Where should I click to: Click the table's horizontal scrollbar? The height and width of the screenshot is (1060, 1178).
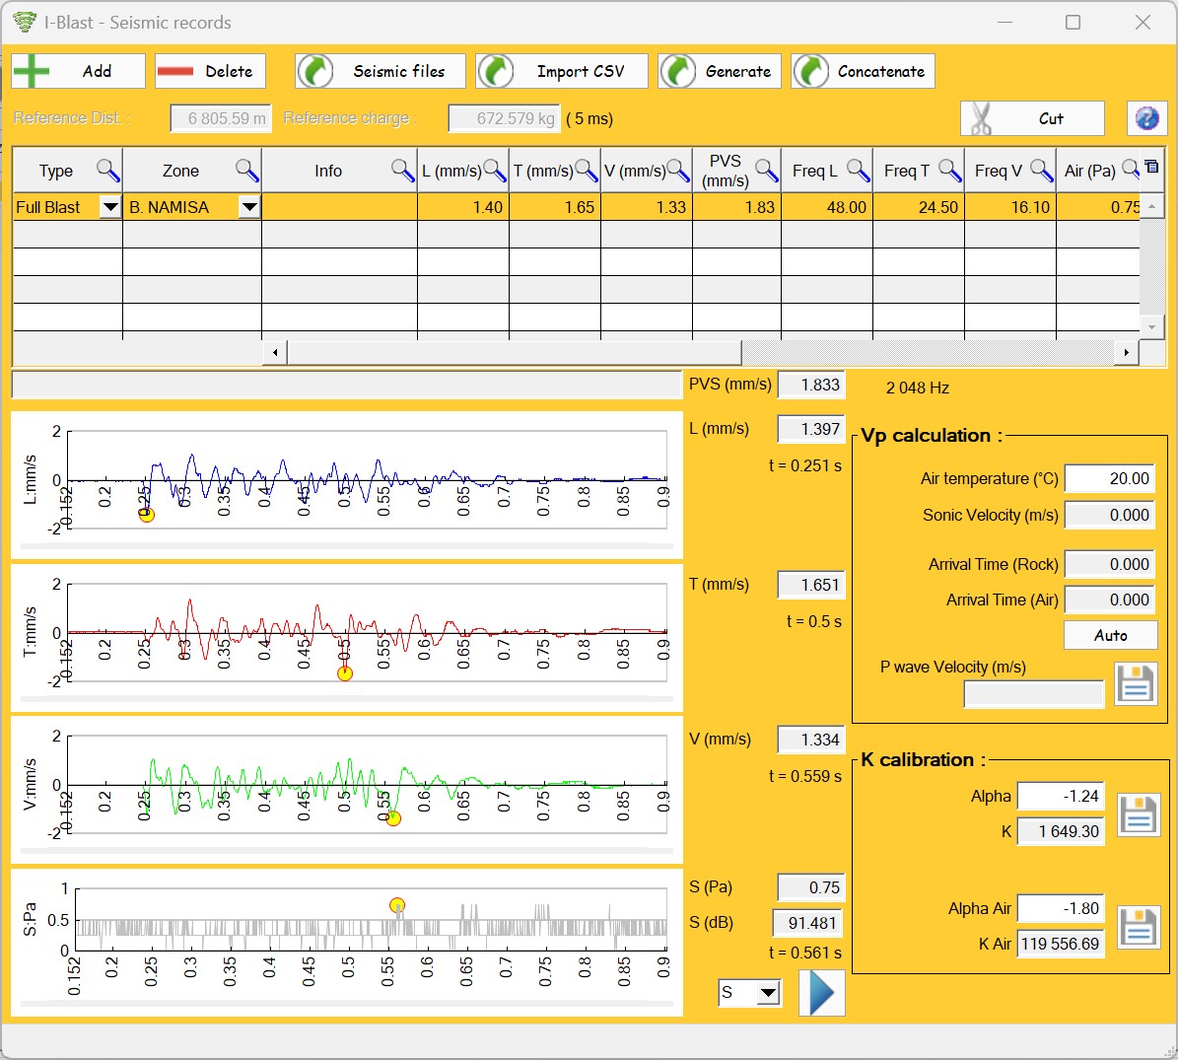point(513,352)
